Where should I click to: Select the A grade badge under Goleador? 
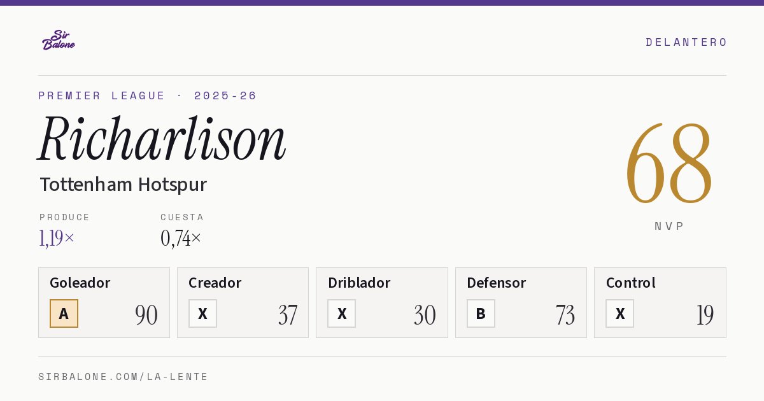pyautogui.click(x=64, y=313)
